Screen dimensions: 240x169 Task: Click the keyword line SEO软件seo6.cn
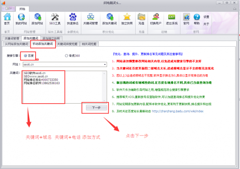pyautogui.click(x=35, y=73)
